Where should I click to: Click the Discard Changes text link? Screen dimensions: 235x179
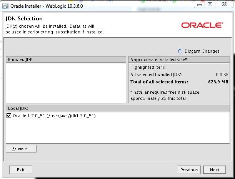(x=202, y=51)
